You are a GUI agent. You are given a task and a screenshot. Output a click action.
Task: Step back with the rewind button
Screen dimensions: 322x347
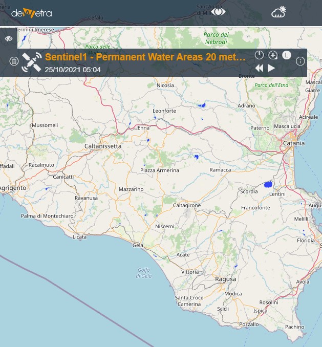[259, 68]
